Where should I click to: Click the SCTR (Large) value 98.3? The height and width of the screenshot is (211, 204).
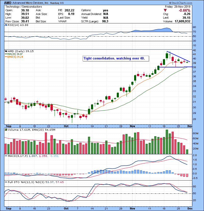105,21
